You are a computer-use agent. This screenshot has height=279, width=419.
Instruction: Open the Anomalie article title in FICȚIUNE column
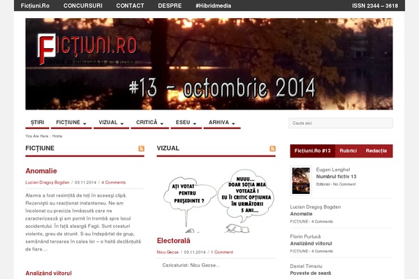coord(41,171)
